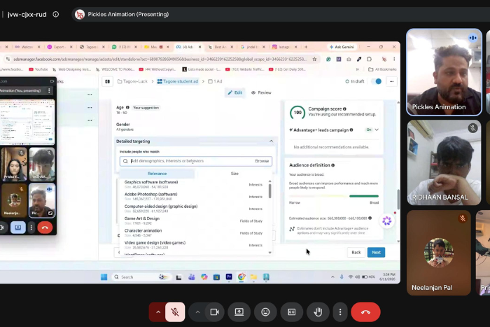Open Windows Start menu

tap(104, 277)
